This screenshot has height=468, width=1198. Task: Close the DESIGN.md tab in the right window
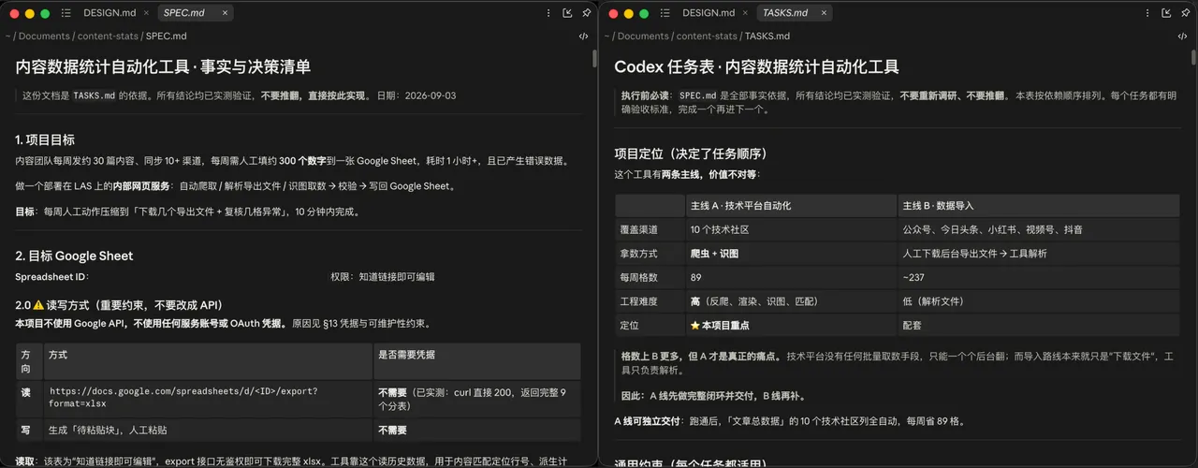coord(745,13)
